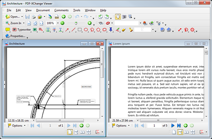
Task: Select the Hand tool
Action: (118, 16)
